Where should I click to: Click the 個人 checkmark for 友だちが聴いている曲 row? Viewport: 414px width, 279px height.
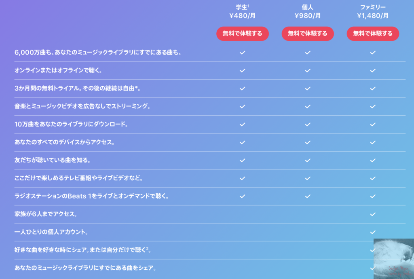click(308, 160)
